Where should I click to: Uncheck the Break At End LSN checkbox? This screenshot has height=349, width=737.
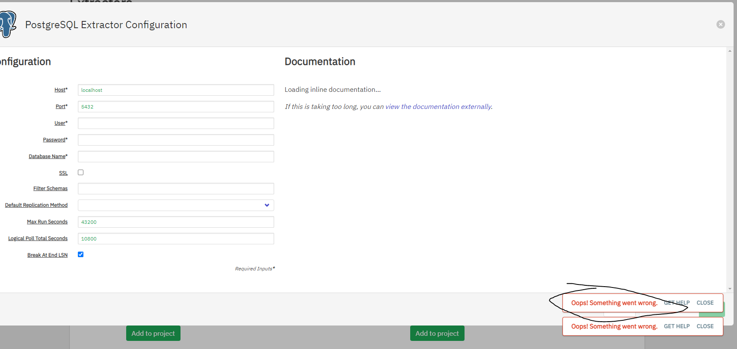click(80, 255)
